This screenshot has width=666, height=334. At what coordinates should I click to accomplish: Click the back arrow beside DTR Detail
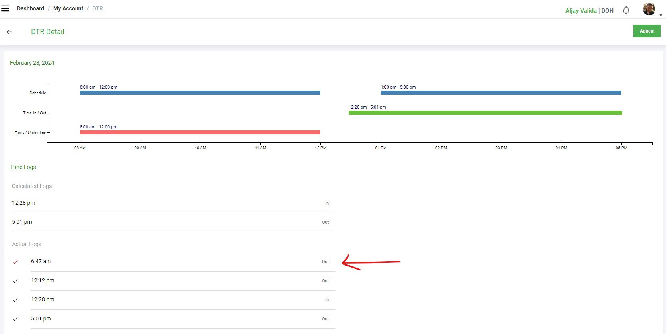9,32
